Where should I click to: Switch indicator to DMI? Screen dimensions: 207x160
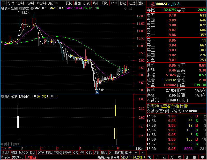33,153
